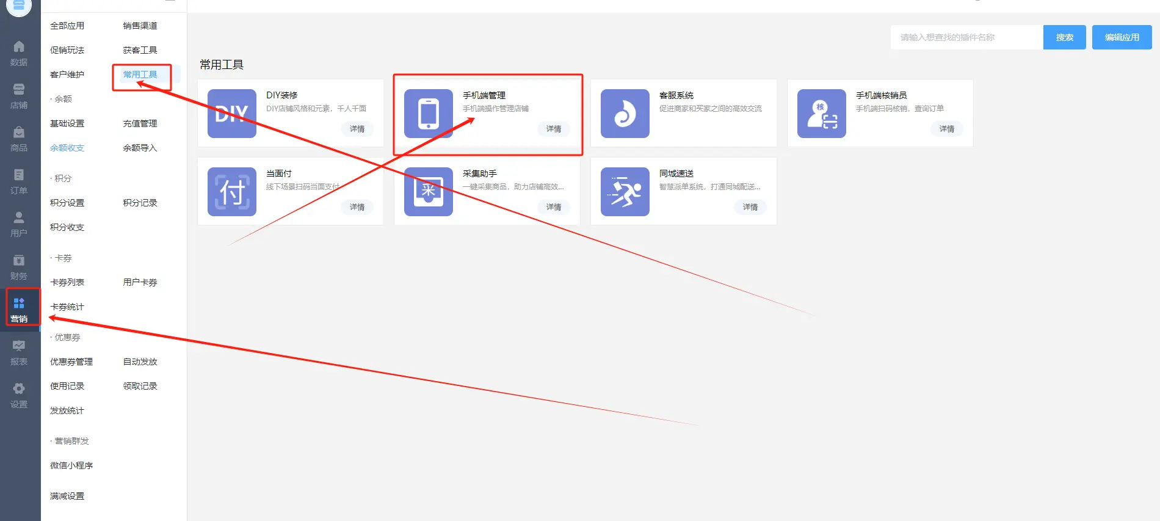This screenshot has width=1160, height=521.
Task: Open the 订单 sidebar section
Action: (x=19, y=182)
